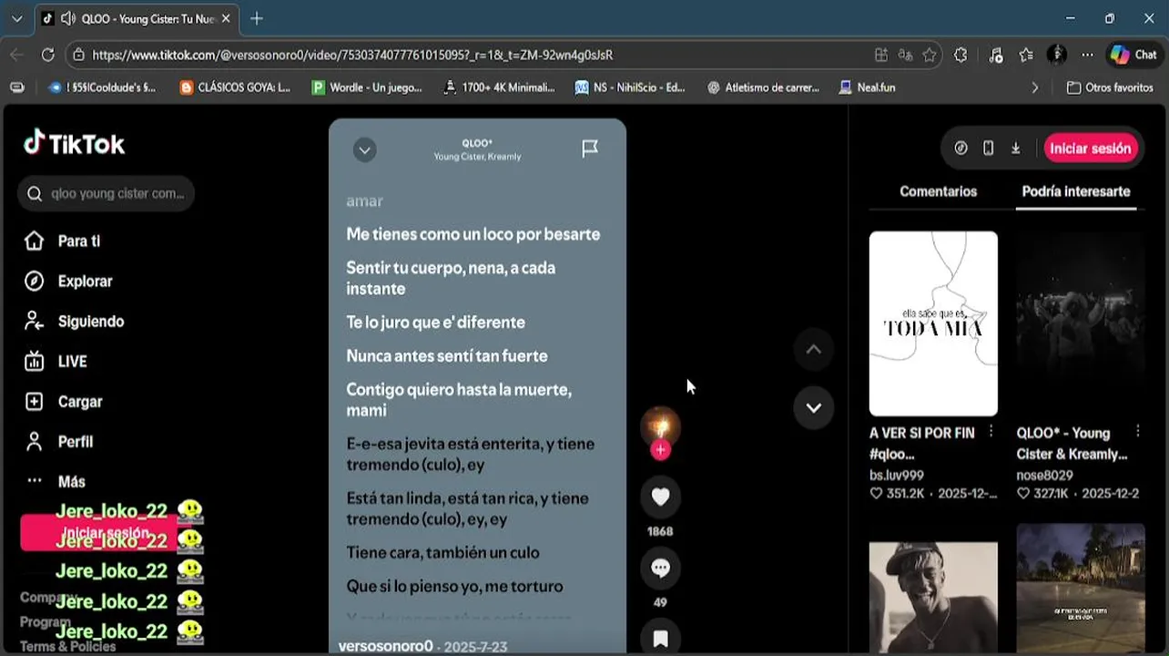
Task: Click the address bar URL
Action: (352, 55)
